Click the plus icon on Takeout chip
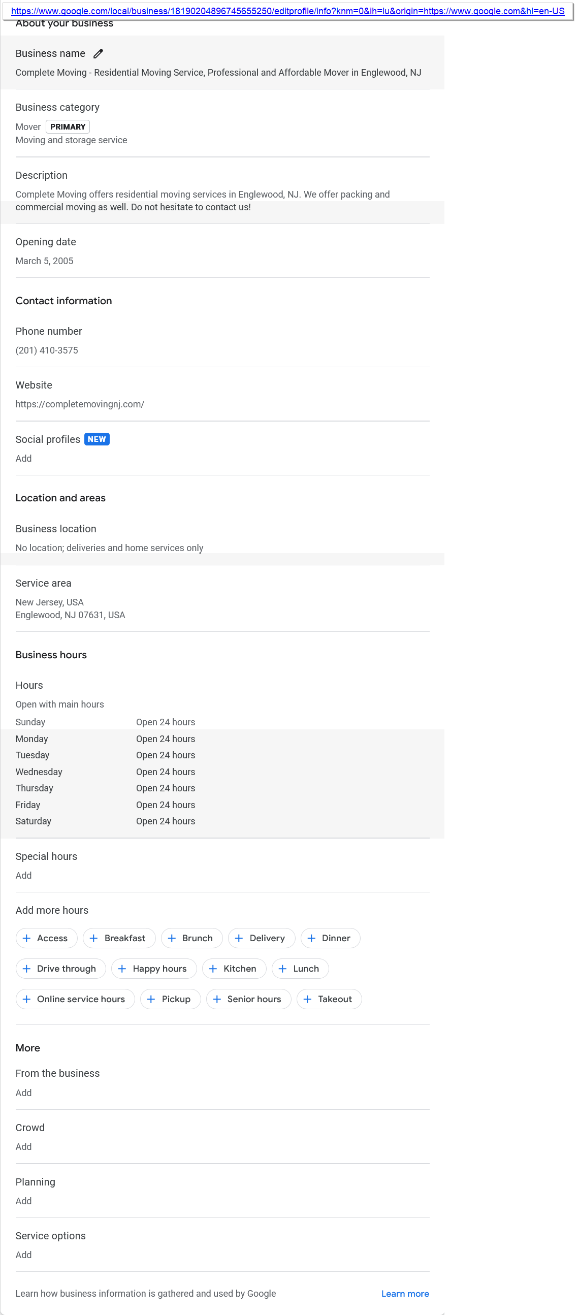 point(307,999)
